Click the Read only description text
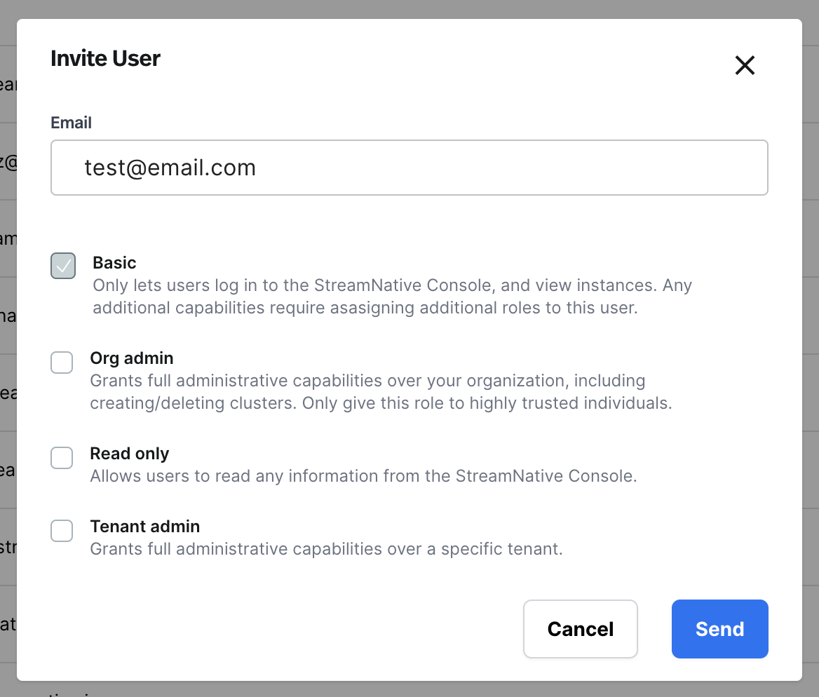Screen dimensions: 819x697 [x=363, y=476]
